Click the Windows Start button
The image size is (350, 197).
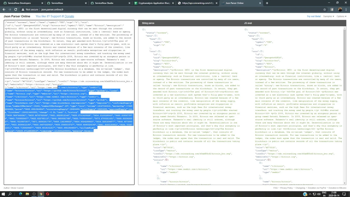click(x=3, y=194)
